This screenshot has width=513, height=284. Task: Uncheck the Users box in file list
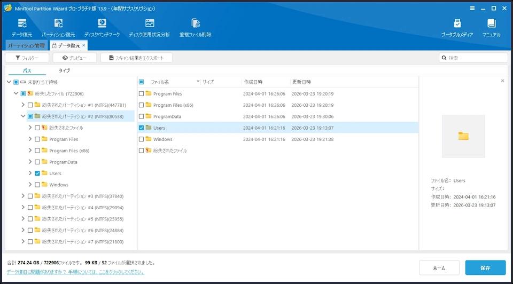141,128
